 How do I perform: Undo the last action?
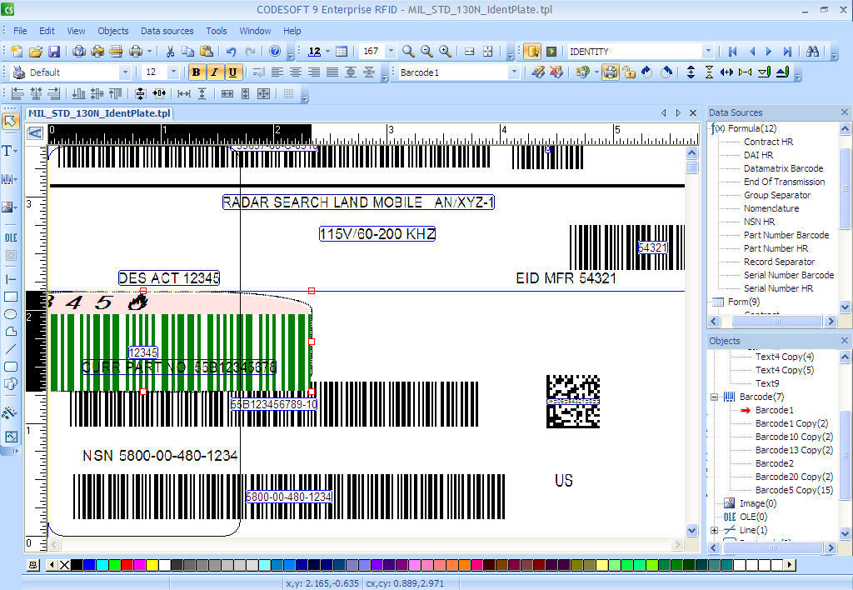pos(232,52)
